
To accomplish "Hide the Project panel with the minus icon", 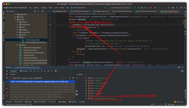I will [x=46, y=11].
